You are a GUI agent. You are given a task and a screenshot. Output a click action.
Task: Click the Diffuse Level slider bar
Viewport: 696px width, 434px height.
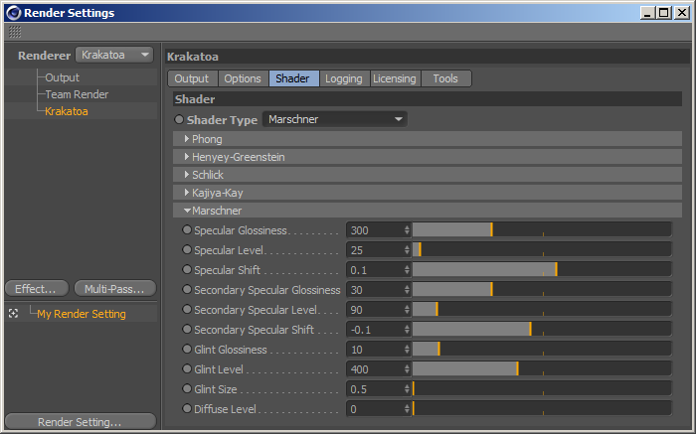pos(542,409)
